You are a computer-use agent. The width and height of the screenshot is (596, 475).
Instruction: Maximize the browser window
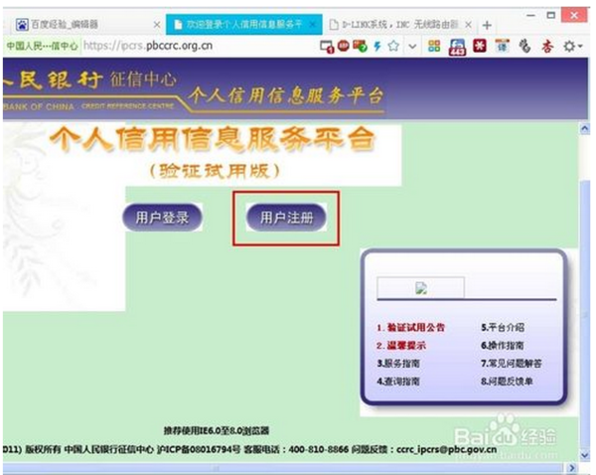(550, 16)
